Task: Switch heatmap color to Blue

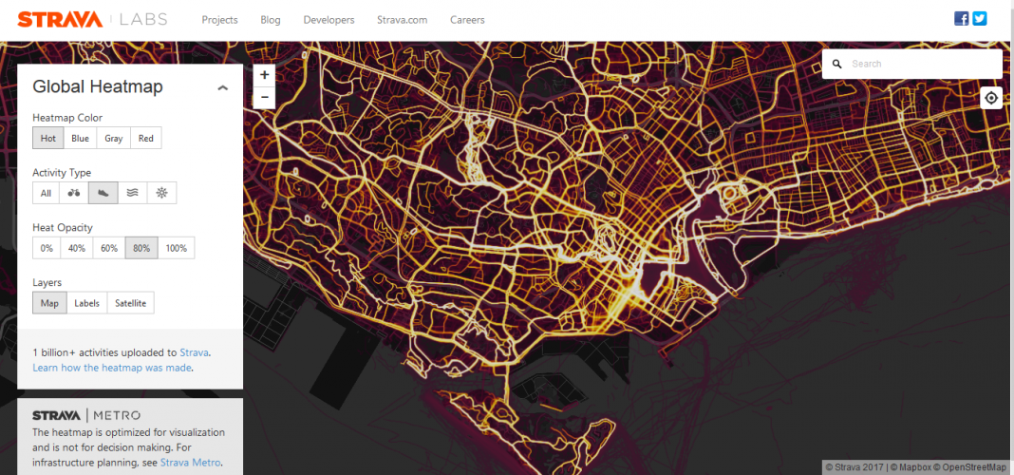Action: pos(81,139)
